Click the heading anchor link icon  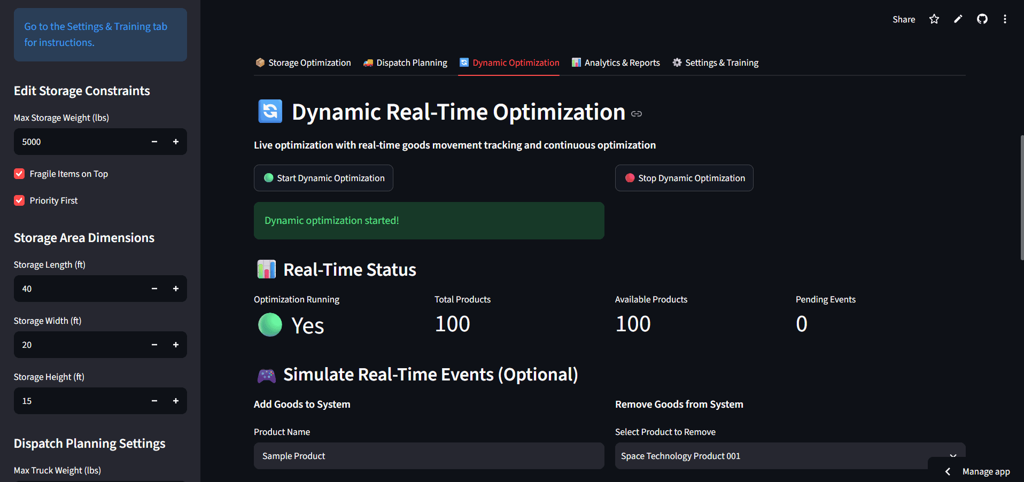[x=637, y=114]
